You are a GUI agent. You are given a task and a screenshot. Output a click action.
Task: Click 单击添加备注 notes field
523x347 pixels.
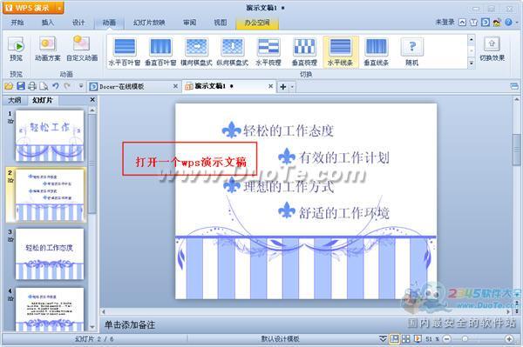(x=129, y=324)
